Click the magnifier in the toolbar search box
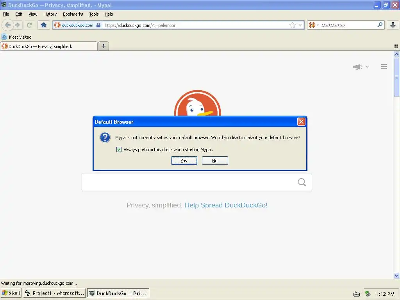400x300 pixels. tap(380, 25)
